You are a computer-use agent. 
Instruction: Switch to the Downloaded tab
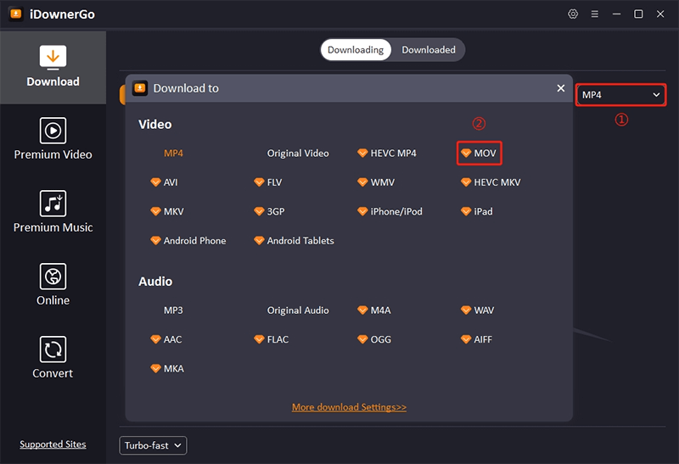point(429,50)
